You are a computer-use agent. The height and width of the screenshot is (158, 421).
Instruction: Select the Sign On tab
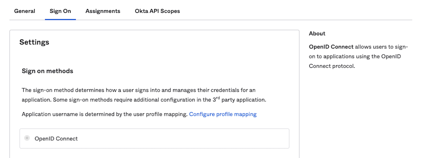pos(60,11)
